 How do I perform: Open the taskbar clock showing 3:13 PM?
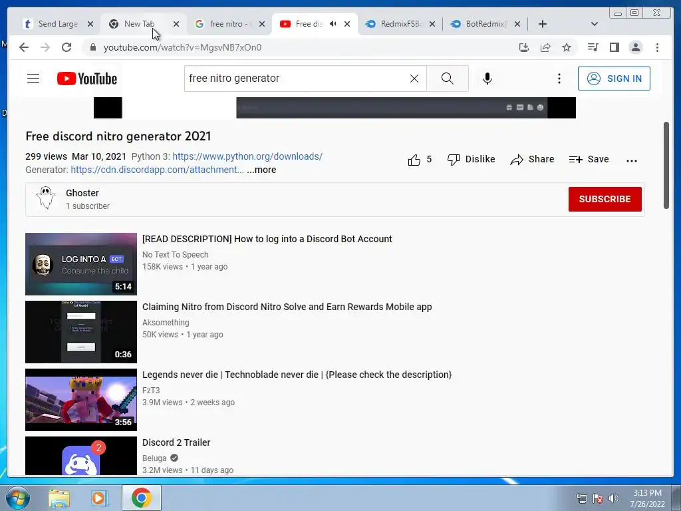coord(647,498)
